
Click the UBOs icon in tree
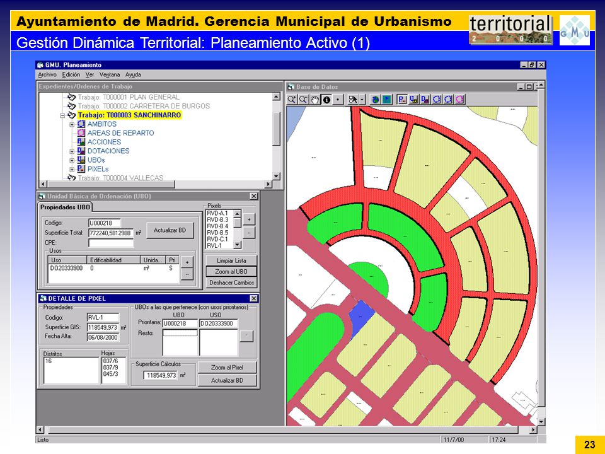coord(81,160)
